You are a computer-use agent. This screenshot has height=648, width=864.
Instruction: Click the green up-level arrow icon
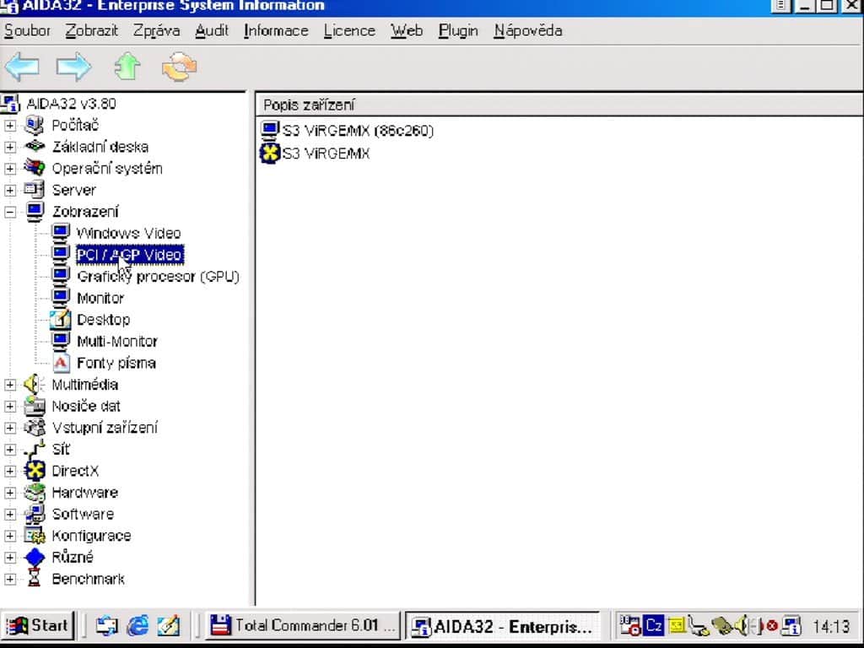coord(127,67)
